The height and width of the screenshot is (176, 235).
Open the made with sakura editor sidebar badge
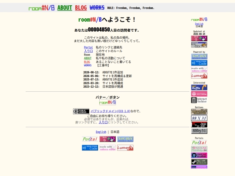(199, 69)
